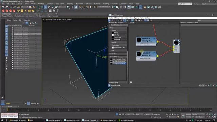This screenshot has height=122, width=217.
Task: Click Go to Start playback button
Action: pos(167,114)
